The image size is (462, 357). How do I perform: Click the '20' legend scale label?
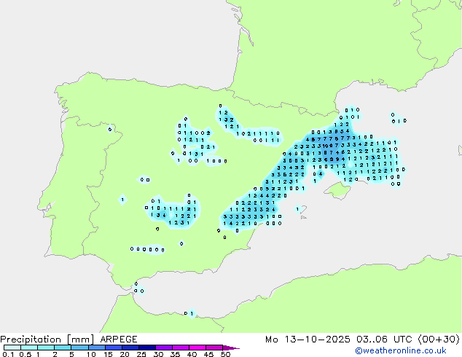pos(125,354)
